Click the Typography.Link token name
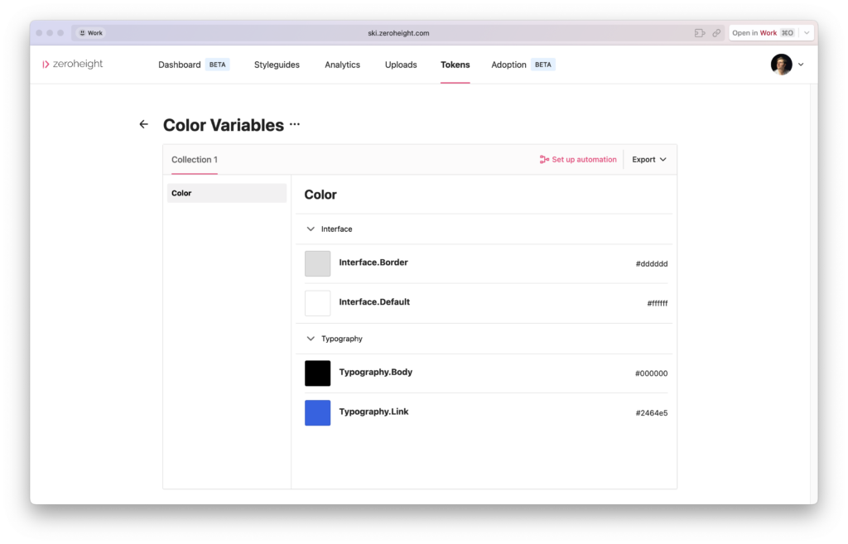The width and height of the screenshot is (848, 544). pyautogui.click(x=373, y=412)
